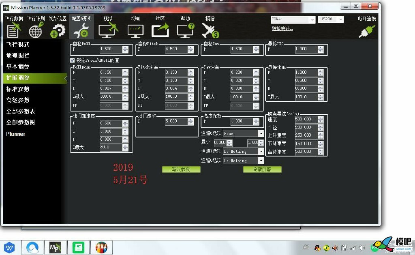Click the 自稳Pitch P stepper arrows
This screenshot has width=415, height=255.
click(191, 49)
